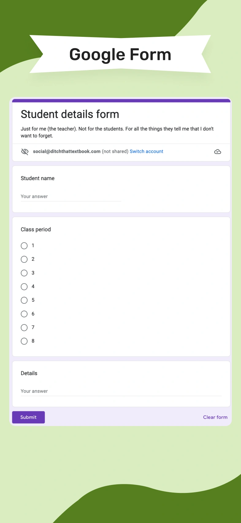Click the Clear form link
The image size is (241, 523).
pyautogui.click(x=215, y=417)
